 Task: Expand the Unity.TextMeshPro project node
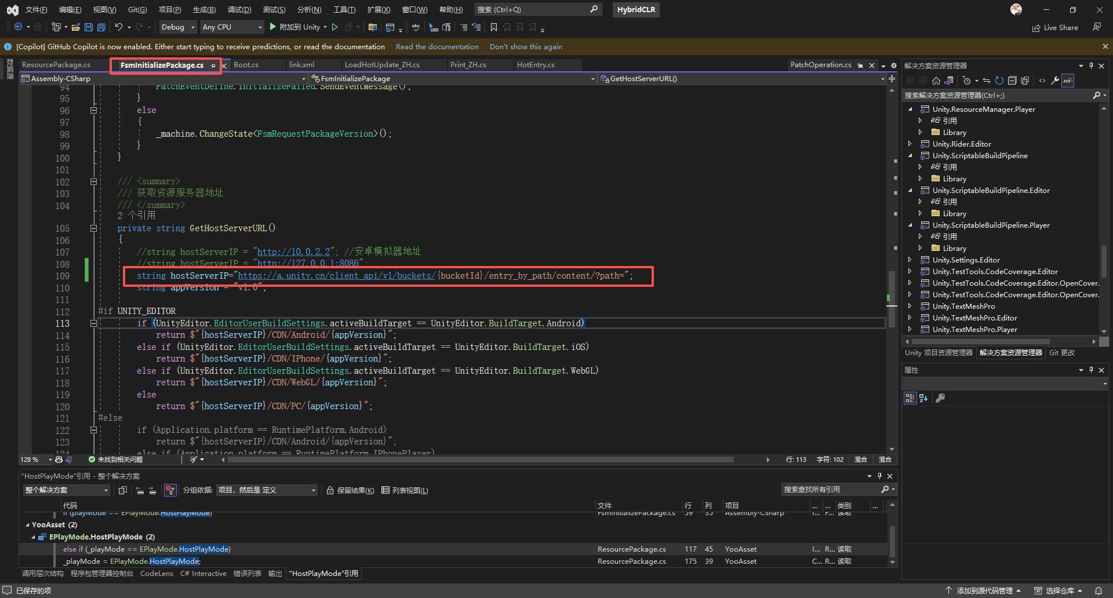910,306
